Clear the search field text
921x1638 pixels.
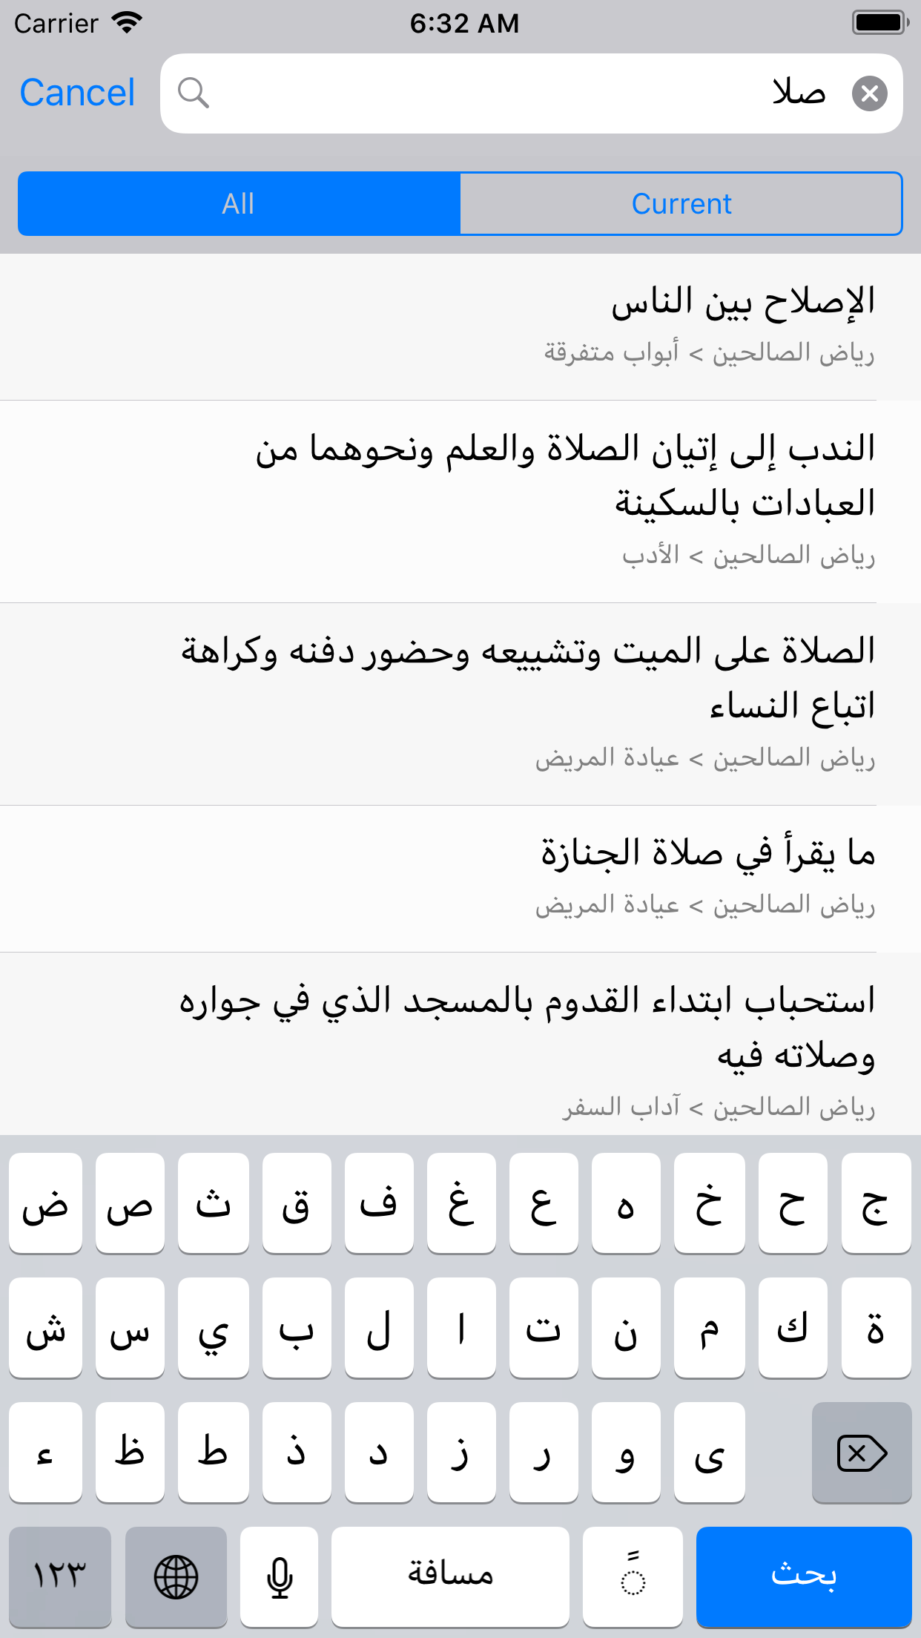[x=869, y=93]
